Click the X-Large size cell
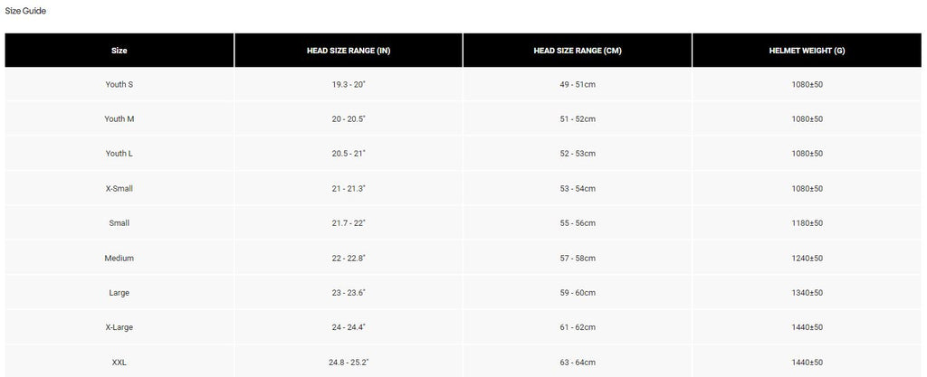The height and width of the screenshot is (377, 927). point(119,327)
